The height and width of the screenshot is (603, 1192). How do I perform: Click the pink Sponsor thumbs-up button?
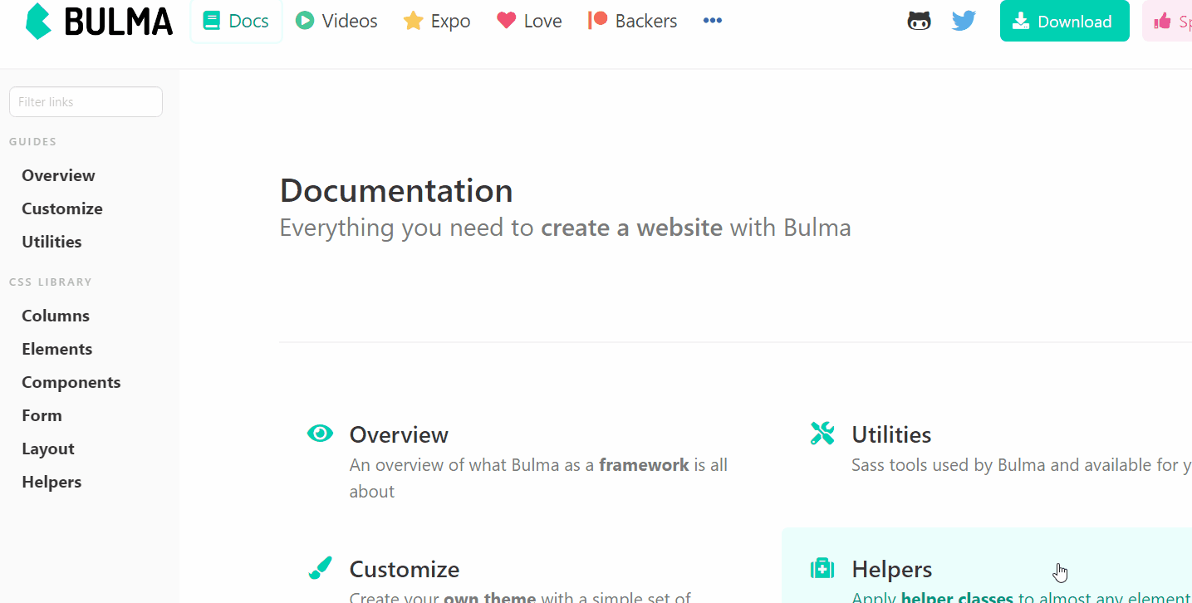(1167, 22)
